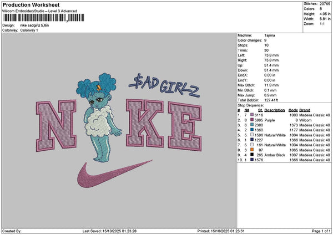Viewport: 333px width, 235px height.
Task: Choose the white swatch beside 161
Action: tap(252, 145)
